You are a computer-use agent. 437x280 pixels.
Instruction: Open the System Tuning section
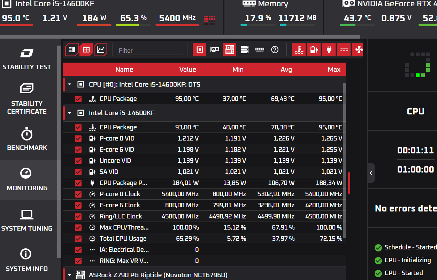click(x=27, y=220)
